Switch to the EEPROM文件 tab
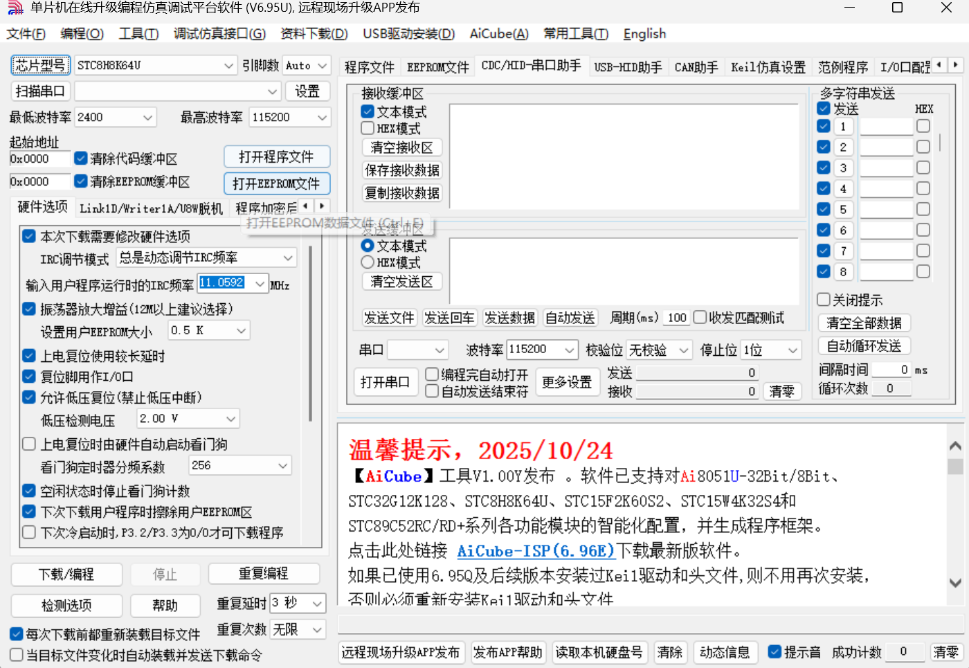Viewport: 969px width, 668px height. coord(437,66)
